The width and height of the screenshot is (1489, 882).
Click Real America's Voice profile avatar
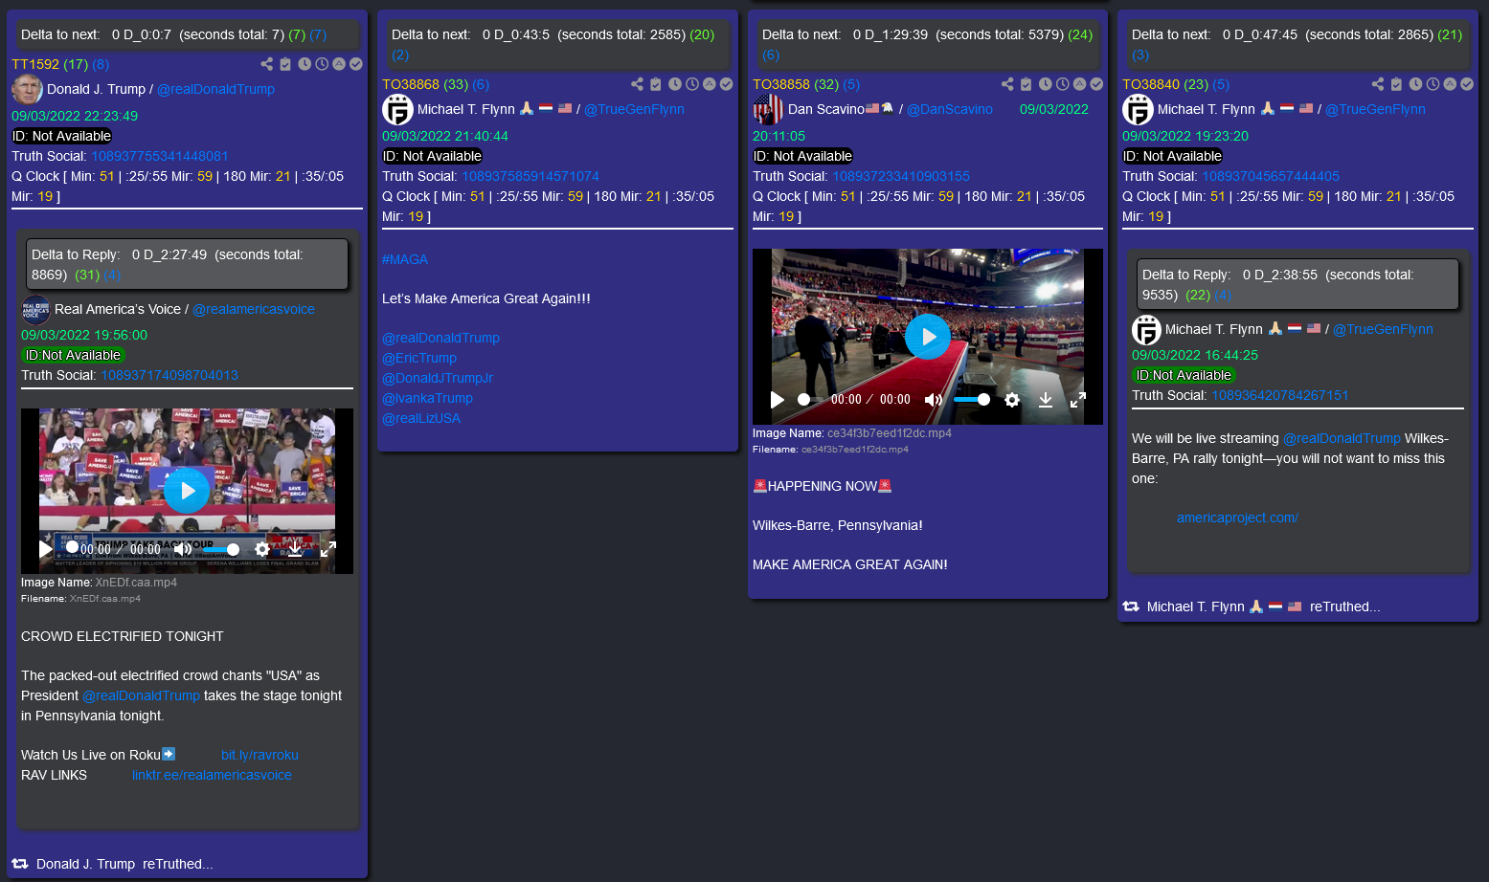click(x=35, y=309)
